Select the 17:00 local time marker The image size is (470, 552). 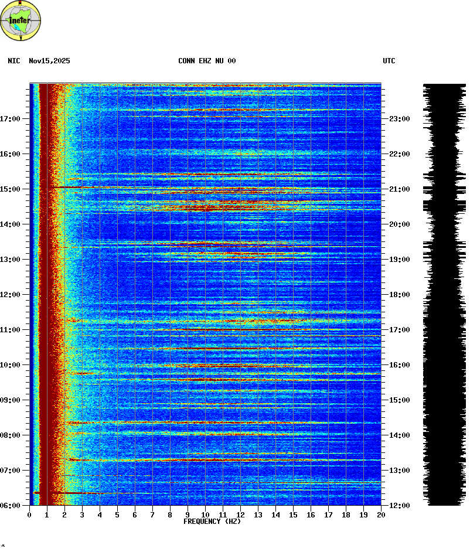11,119
